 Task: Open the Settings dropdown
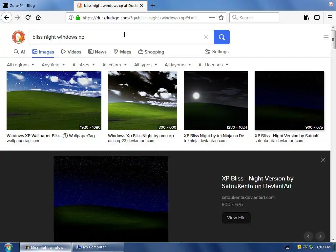click(217, 52)
